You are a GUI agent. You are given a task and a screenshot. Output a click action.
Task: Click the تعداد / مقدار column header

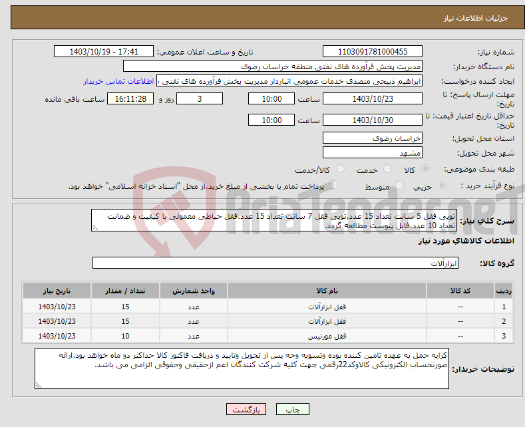[125, 291]
